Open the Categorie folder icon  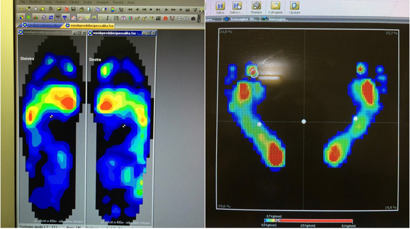coord(275,6)
